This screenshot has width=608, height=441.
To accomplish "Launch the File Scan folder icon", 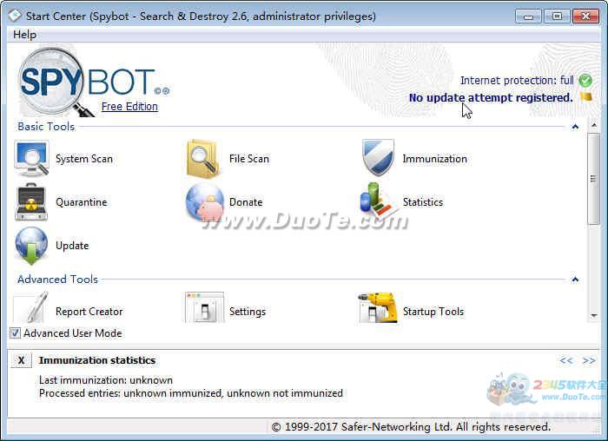I will point(202,159).
